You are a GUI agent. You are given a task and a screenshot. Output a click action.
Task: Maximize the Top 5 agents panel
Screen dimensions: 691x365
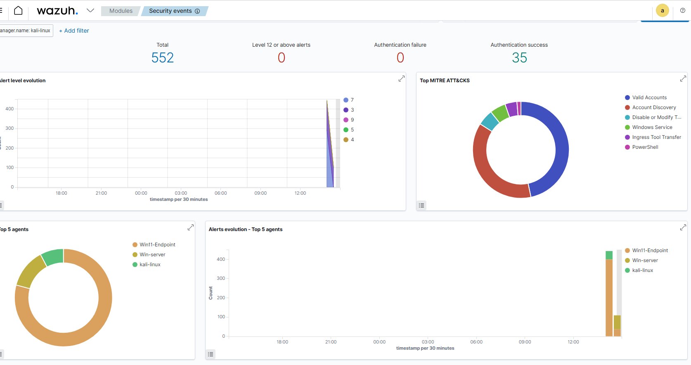[x=191, y=227]
